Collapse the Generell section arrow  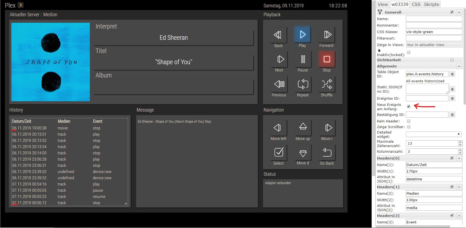(x=459, y=12)
